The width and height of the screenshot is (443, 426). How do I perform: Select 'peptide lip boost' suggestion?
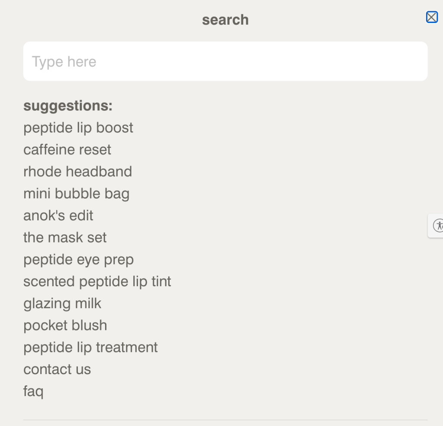coord(78,128)
